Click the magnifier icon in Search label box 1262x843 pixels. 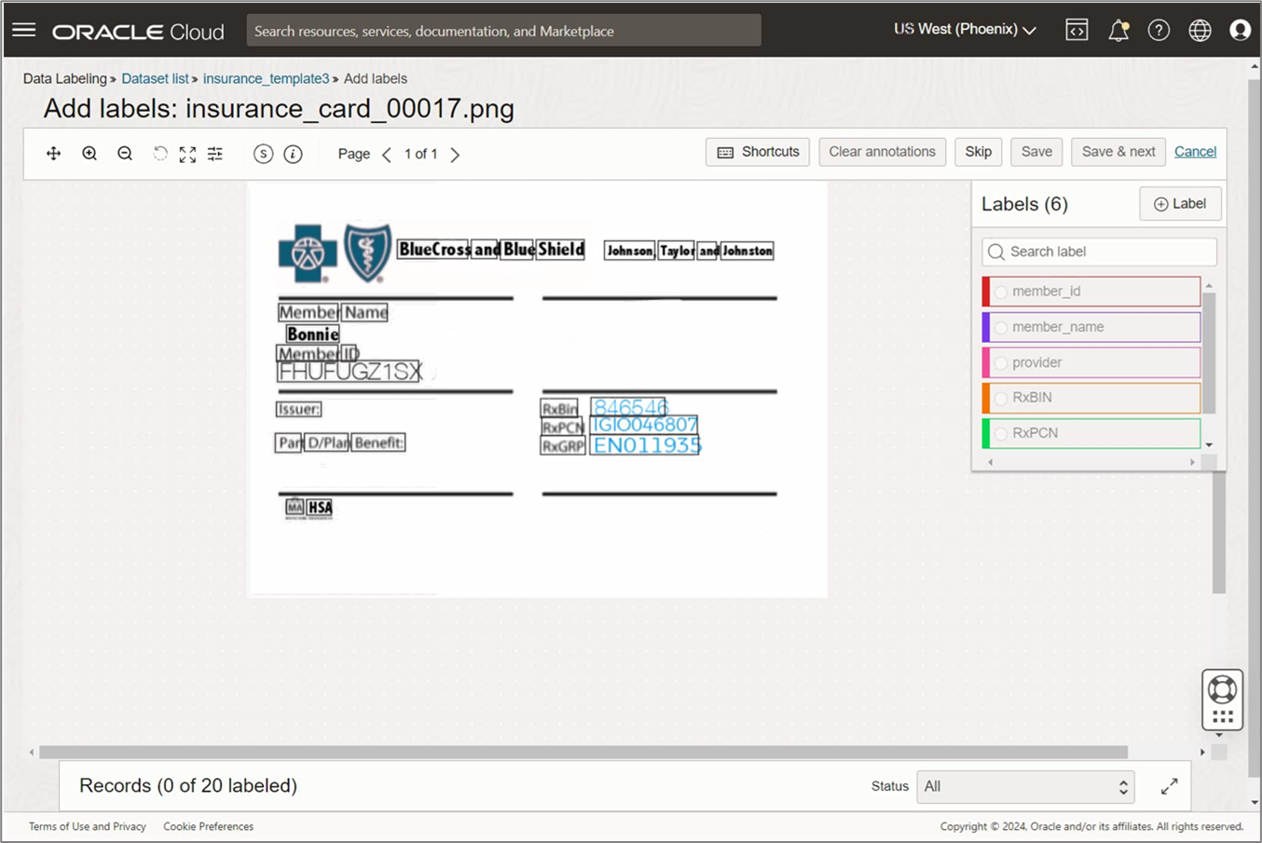996,252
